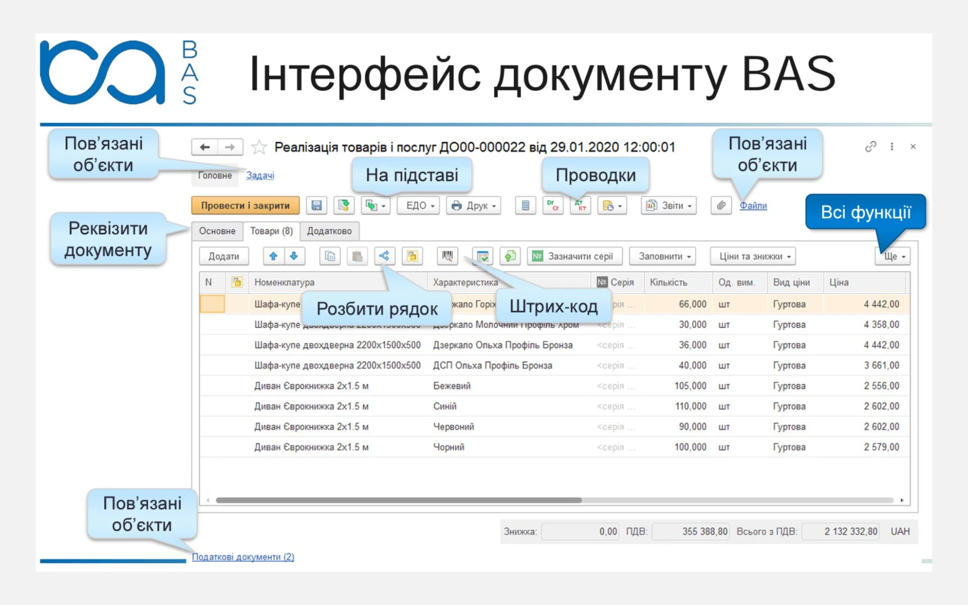Open document structure list icon
The image size is (968, 605).
point(525,205)
